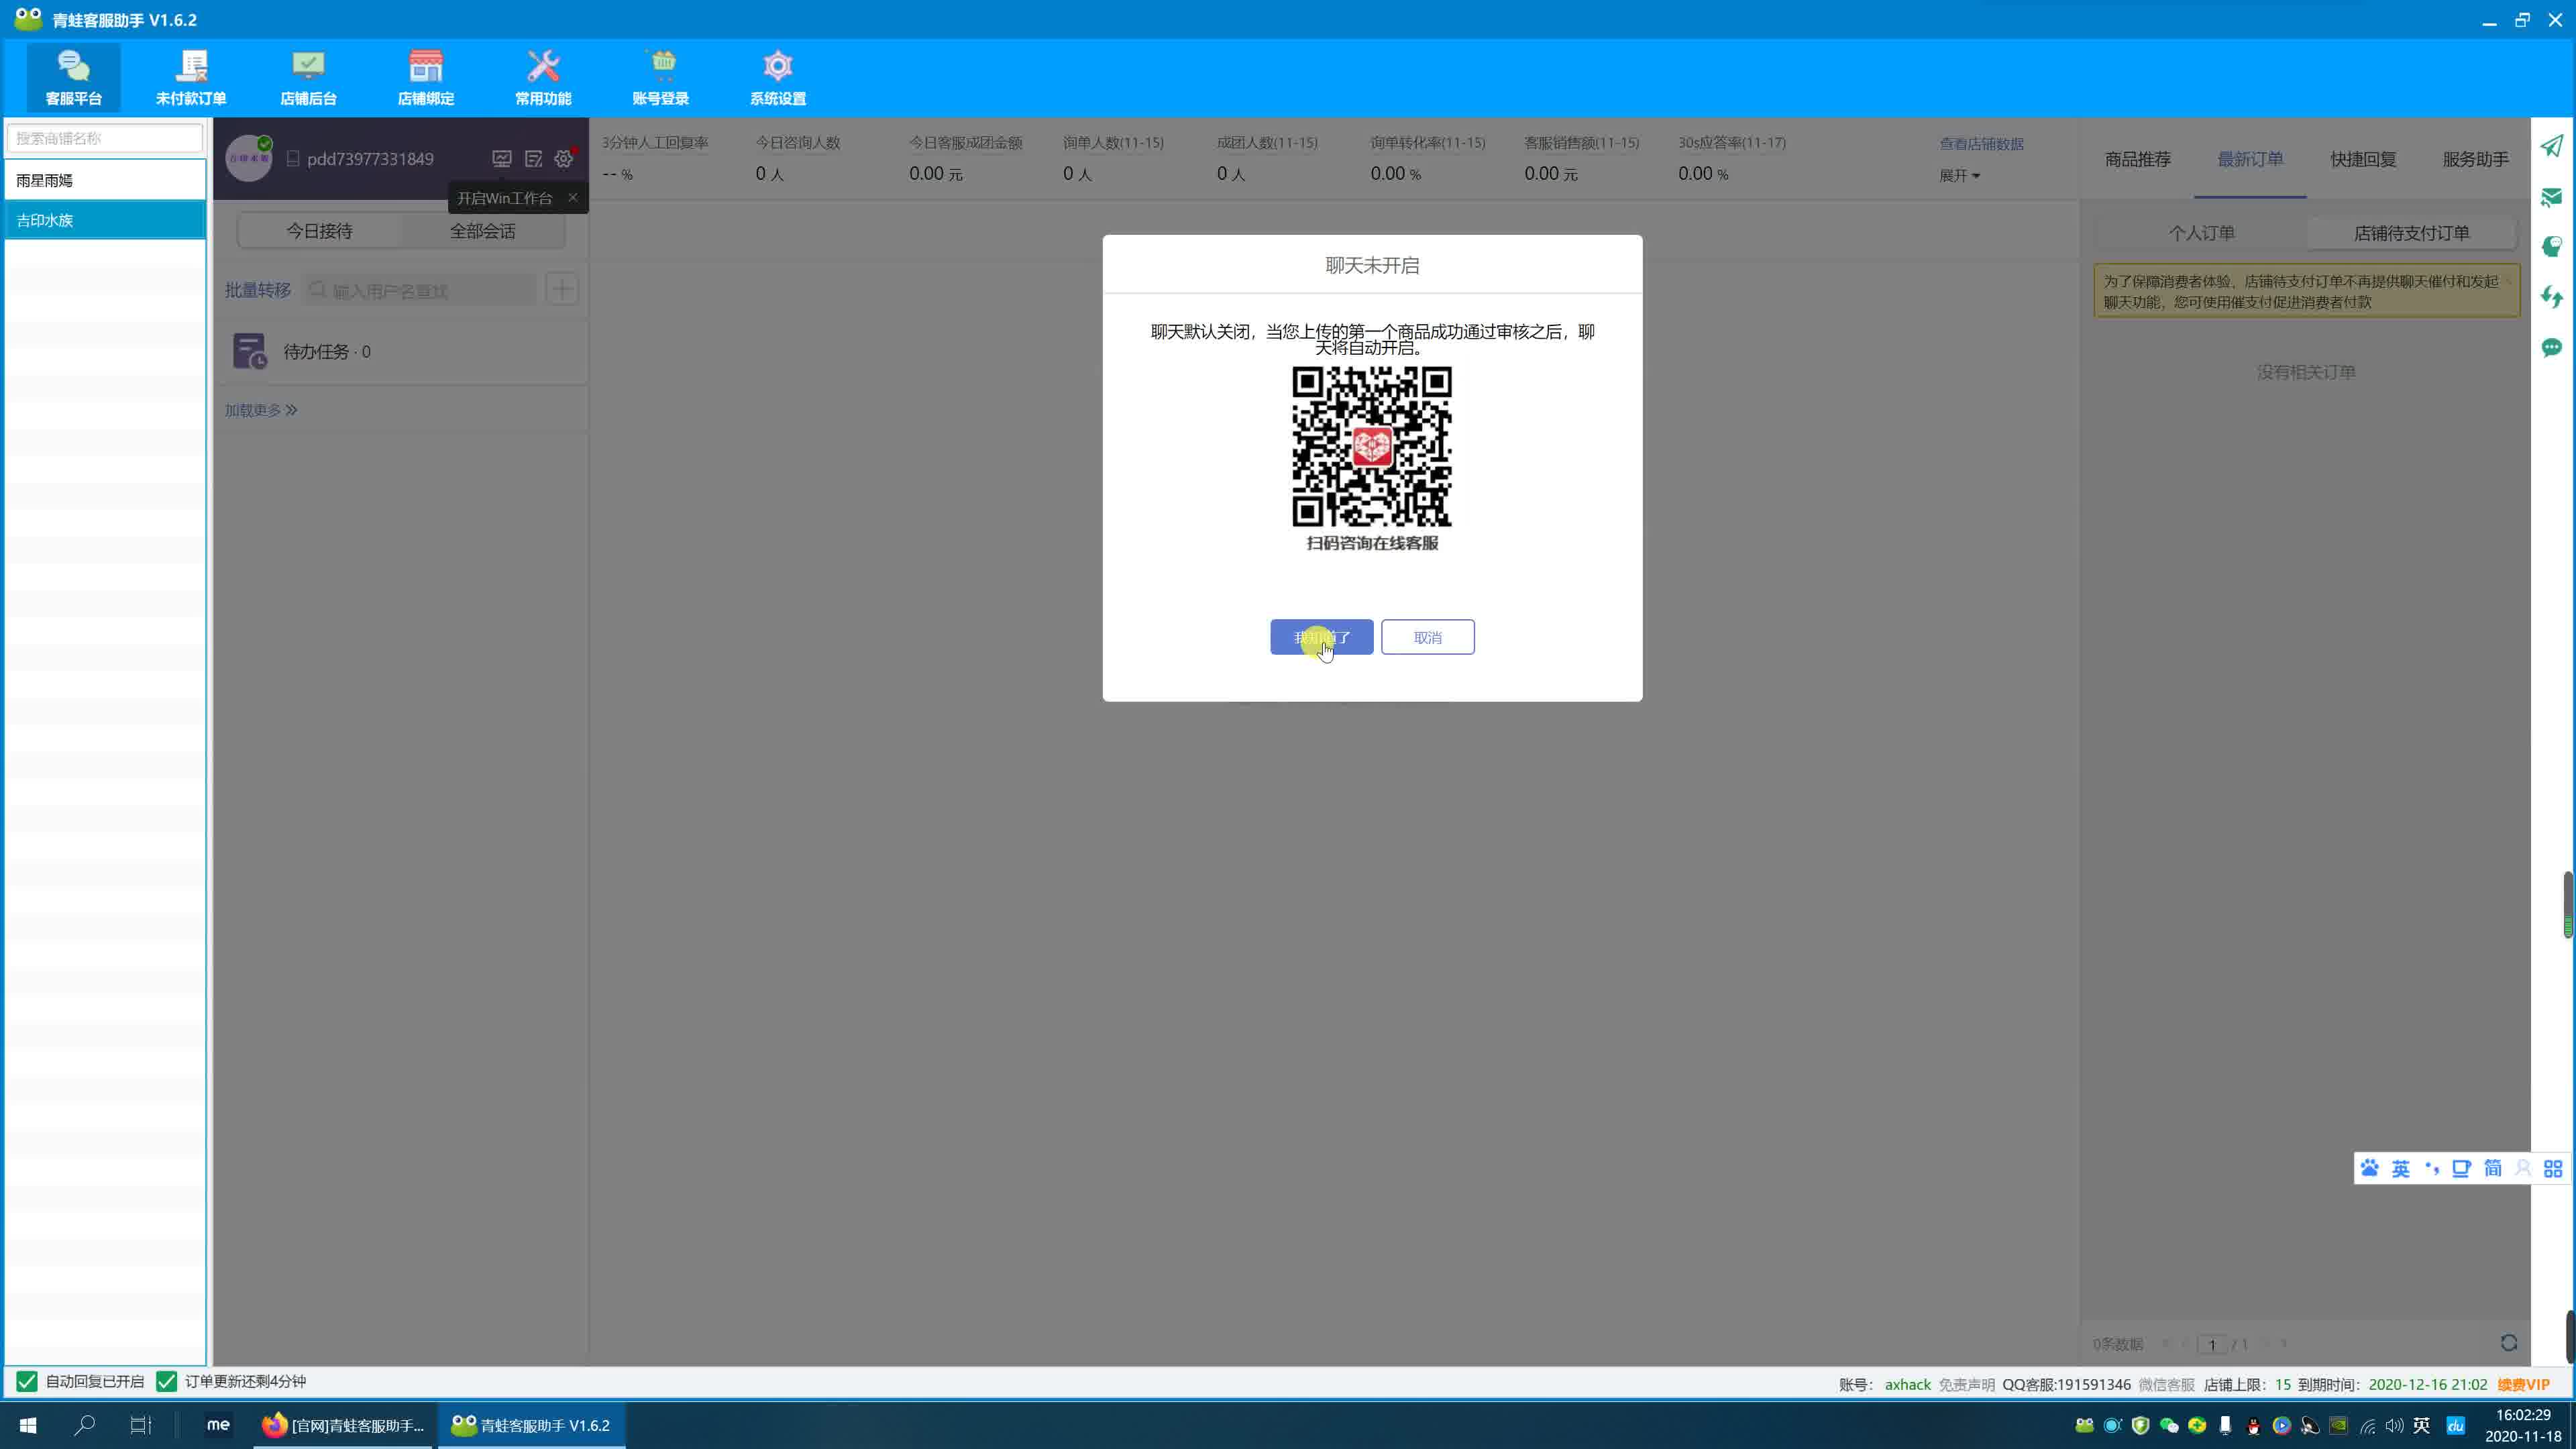Click the green sync arrows icon in sidebar

click(x=2552, y=297)
